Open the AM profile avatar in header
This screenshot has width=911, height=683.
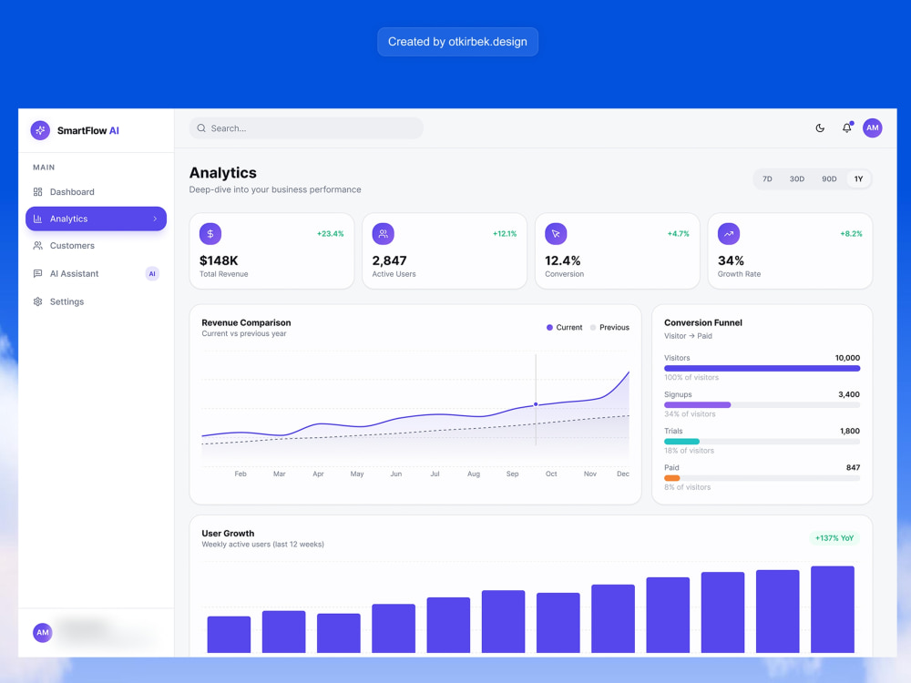[872, 127]
